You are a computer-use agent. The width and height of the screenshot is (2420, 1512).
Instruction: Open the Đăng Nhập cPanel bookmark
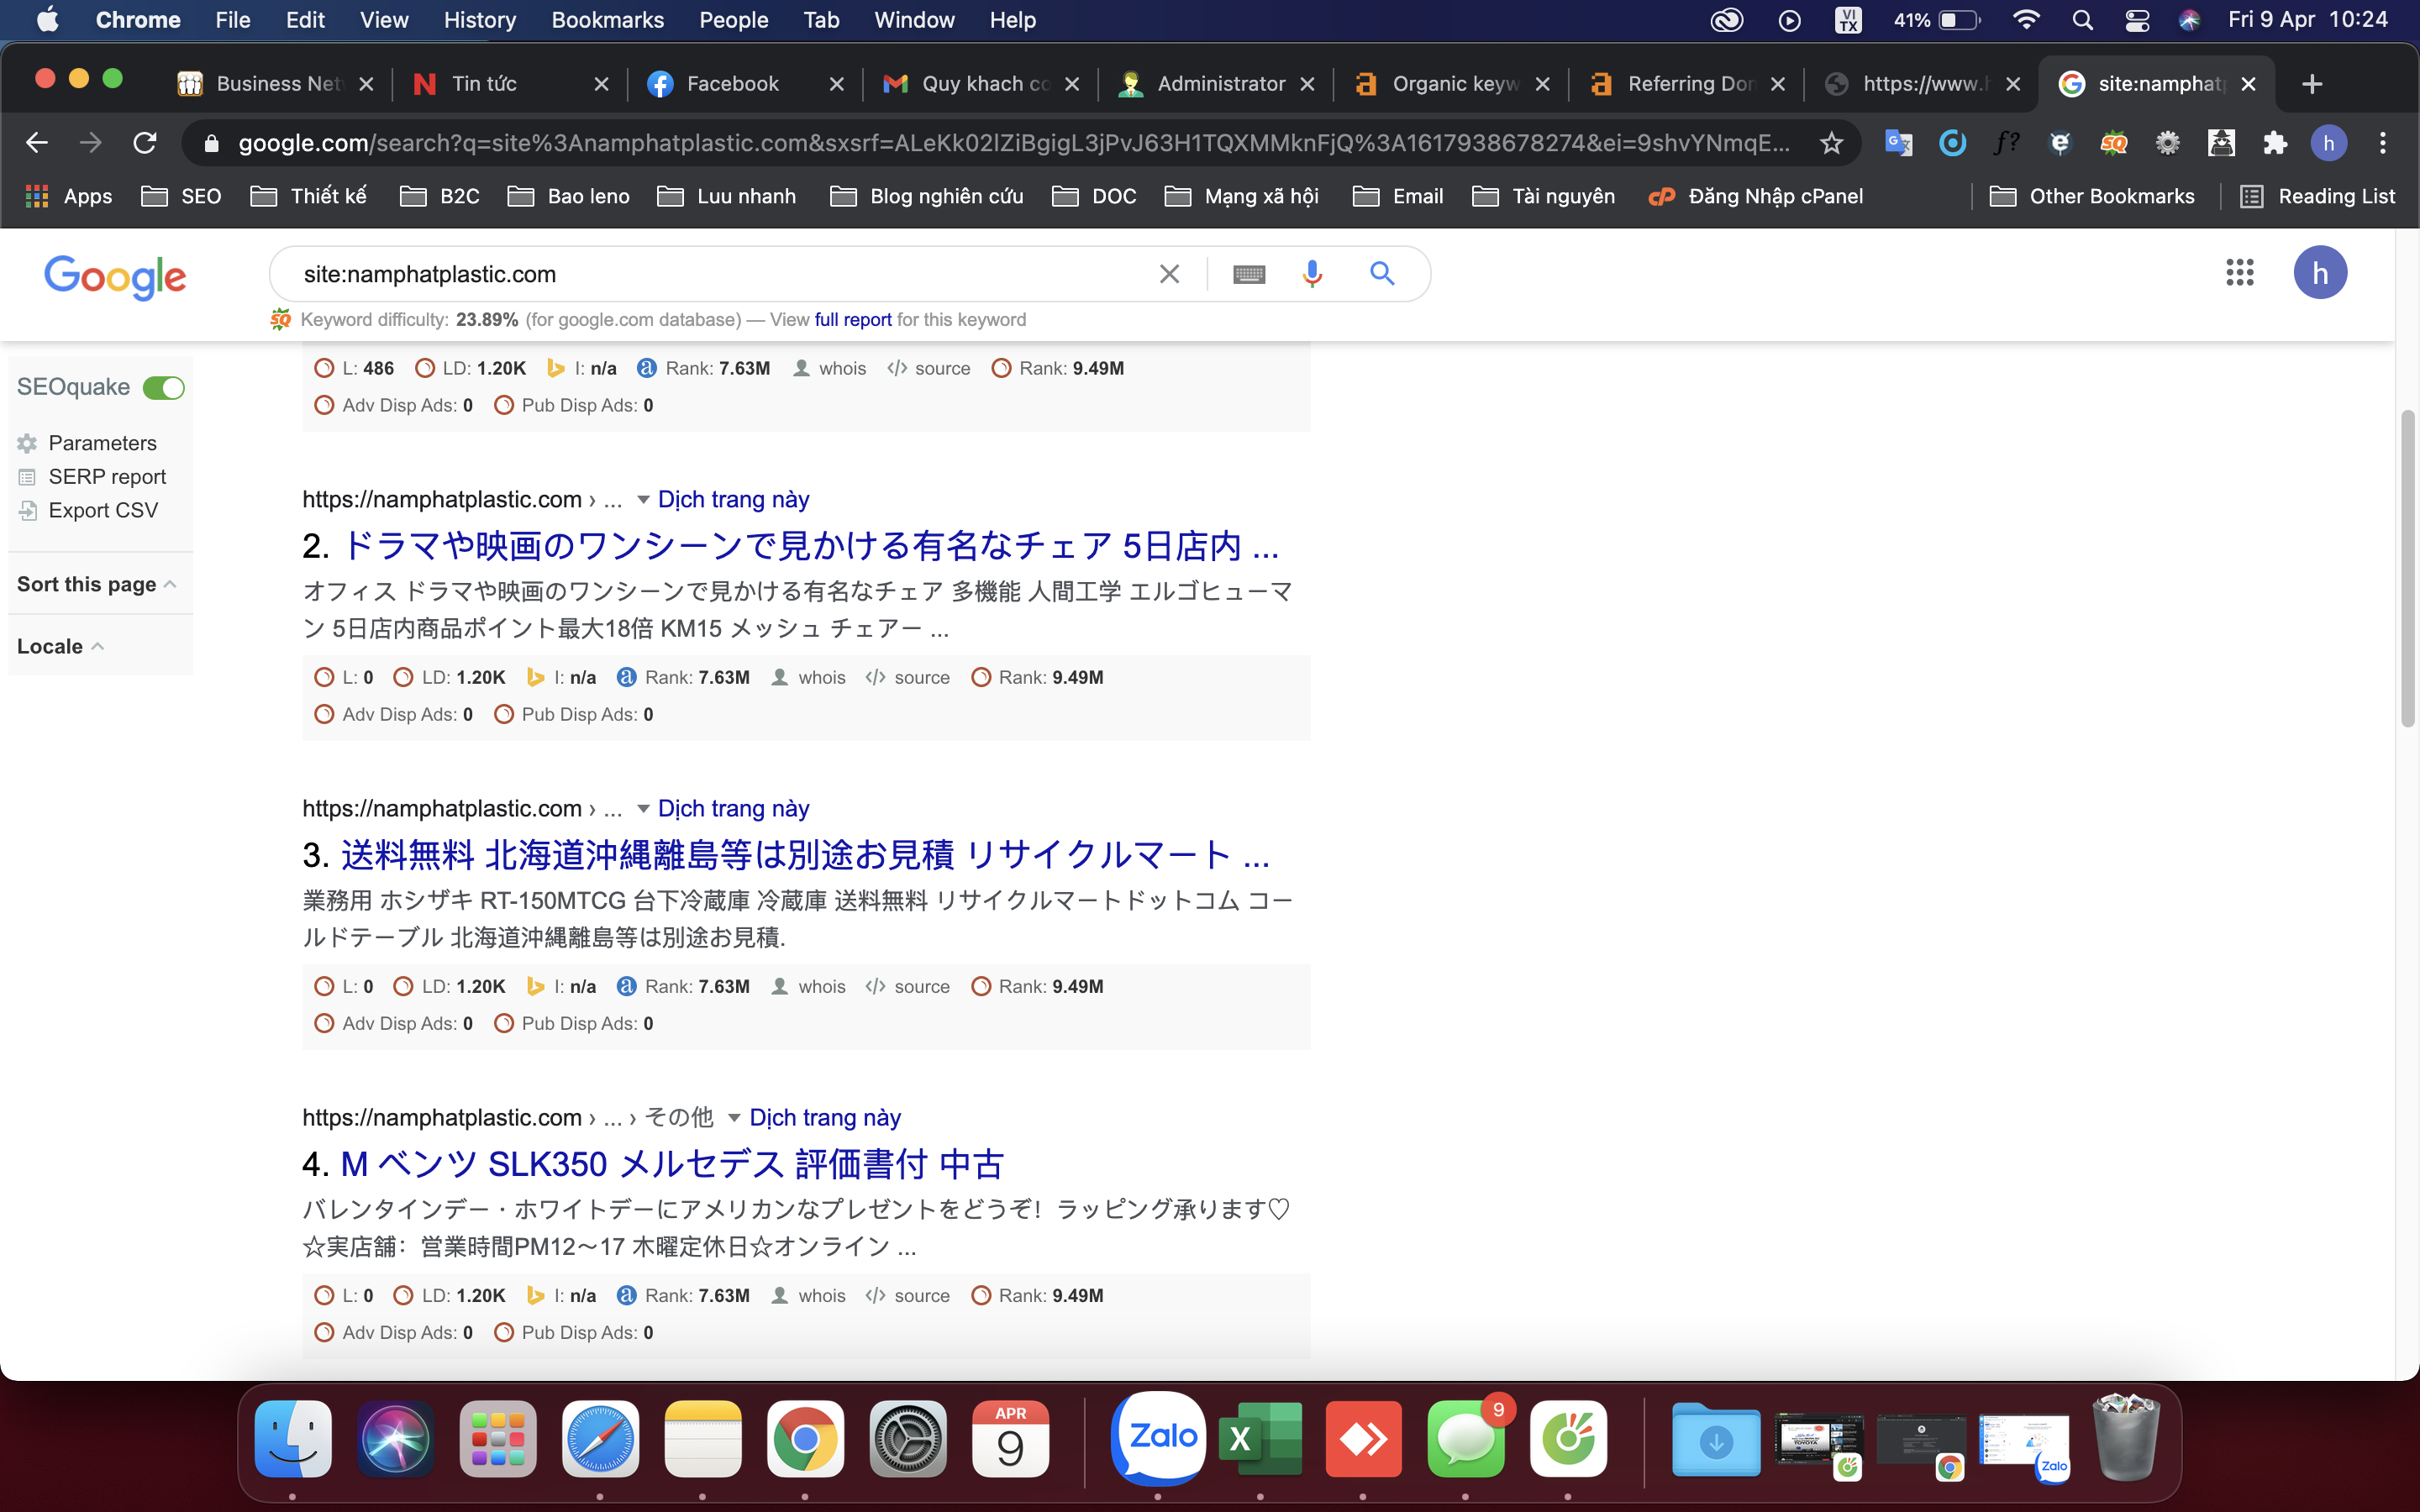tap(1755, 196)
